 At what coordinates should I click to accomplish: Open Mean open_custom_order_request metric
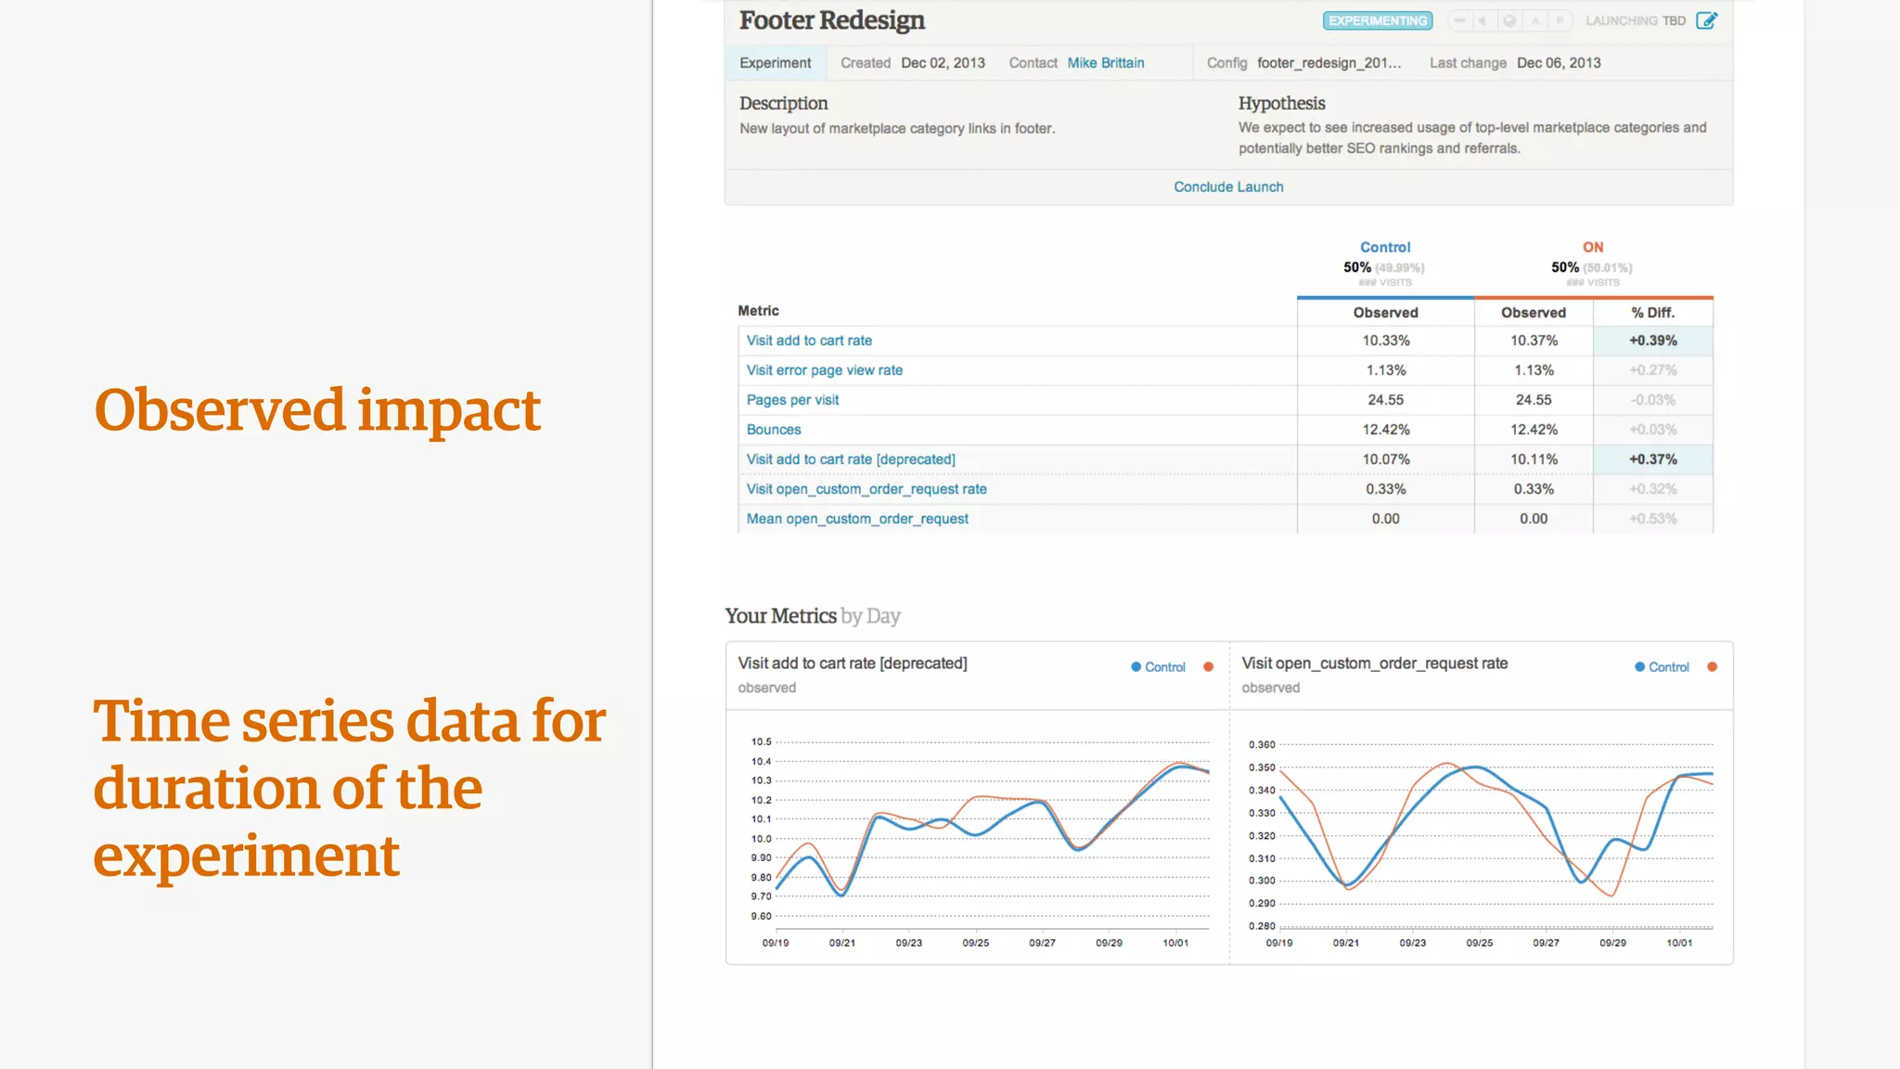[x=856, y=519]
